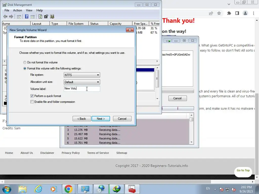The width and height of the screenshot is (259, 194).
Task: Click the Back arrow in Disk Management toolbar
Action: click(x=5, y=16)
